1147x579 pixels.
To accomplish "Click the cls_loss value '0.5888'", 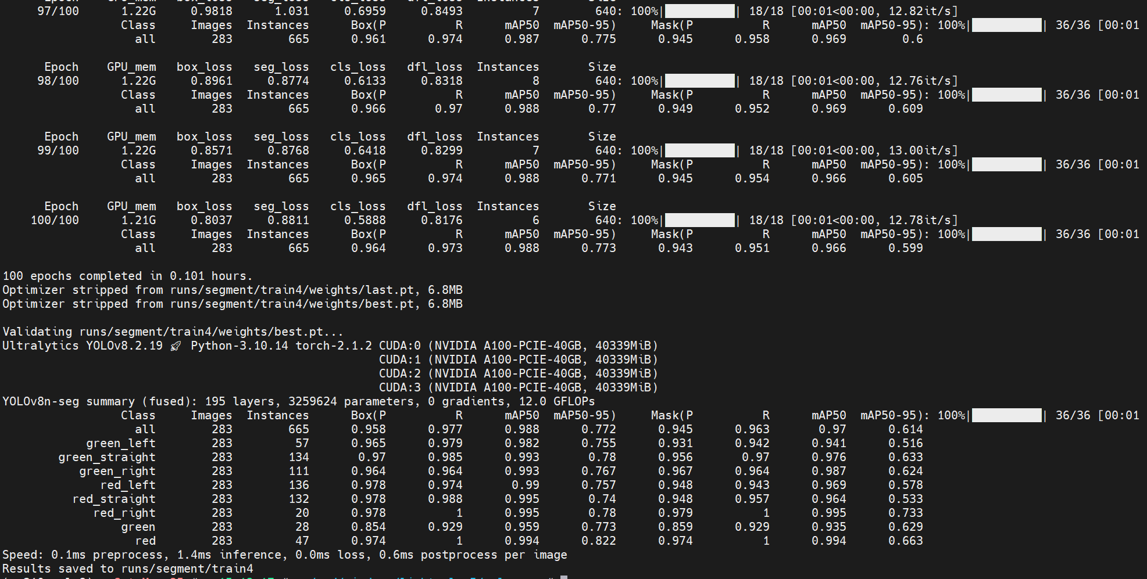I will coord(365,220).
